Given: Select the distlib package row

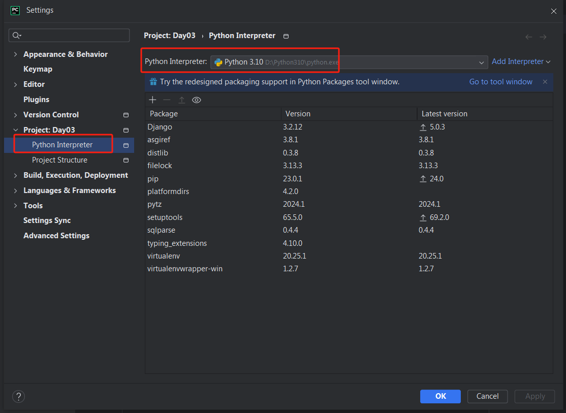Looking at the screenshot, I should coord(349,153).
